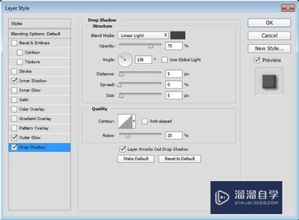Enable the Contour sub-effect checkbox

coord(20,53)
